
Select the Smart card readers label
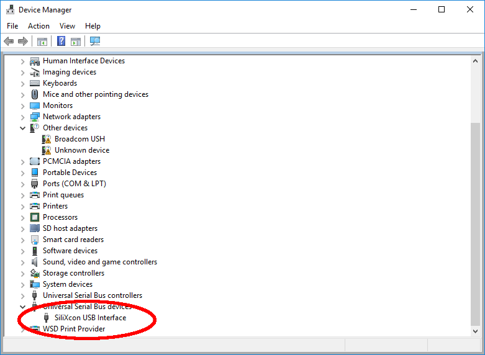pos(73,240)
